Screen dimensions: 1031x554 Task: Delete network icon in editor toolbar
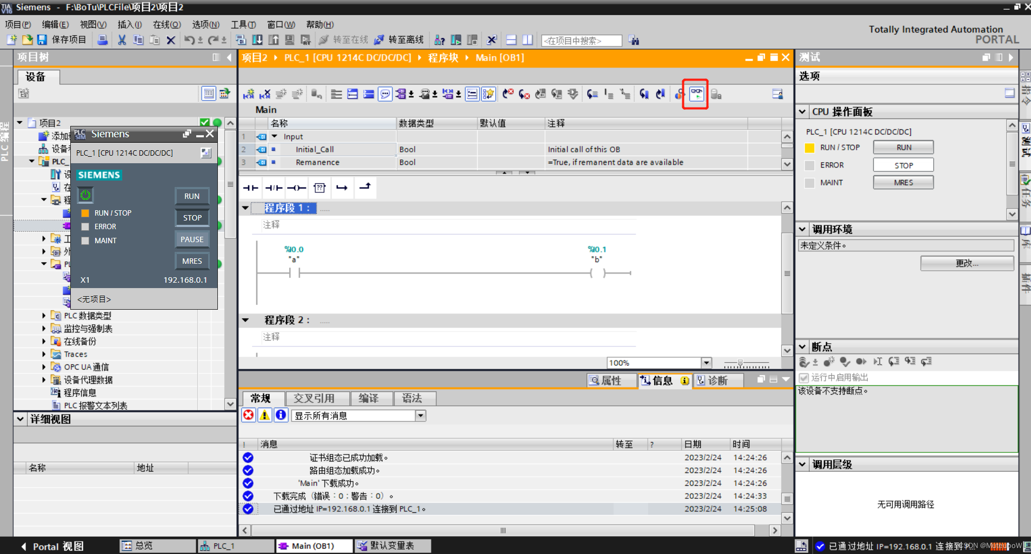[265, 94]
